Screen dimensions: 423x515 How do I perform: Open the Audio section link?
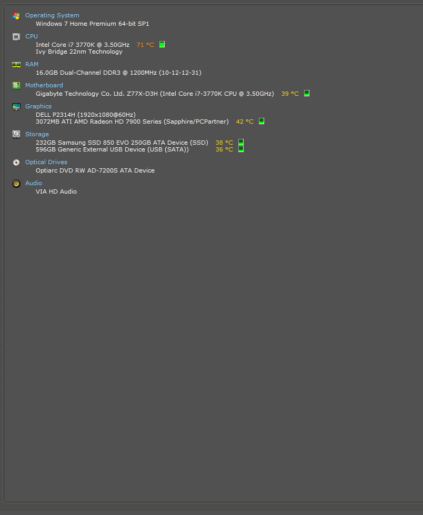34,183
